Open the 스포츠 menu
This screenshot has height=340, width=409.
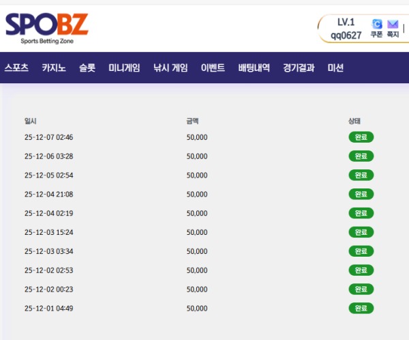[x=16, y=68]
